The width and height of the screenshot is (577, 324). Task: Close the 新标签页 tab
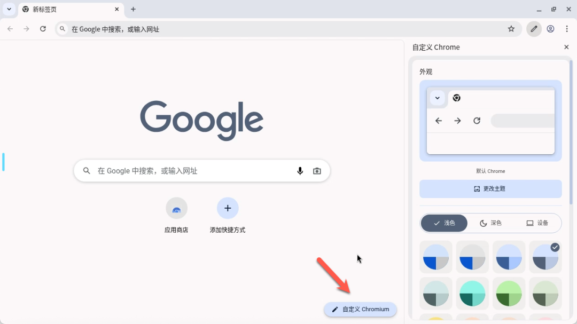[116, 9]
